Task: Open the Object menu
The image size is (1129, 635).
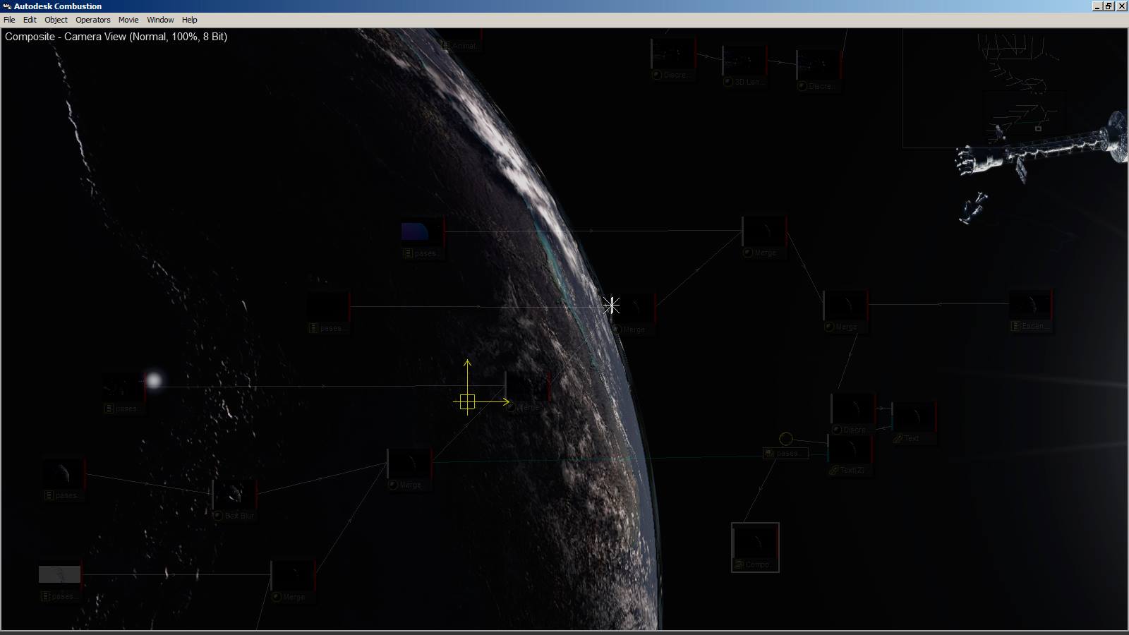Action: coord(56,20)
